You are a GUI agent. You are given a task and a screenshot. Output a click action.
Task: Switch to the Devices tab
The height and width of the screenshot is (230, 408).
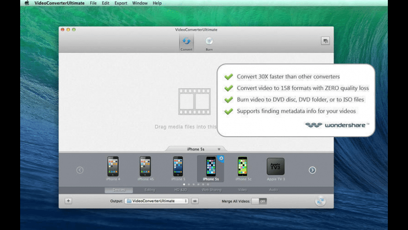click(119, 190)
